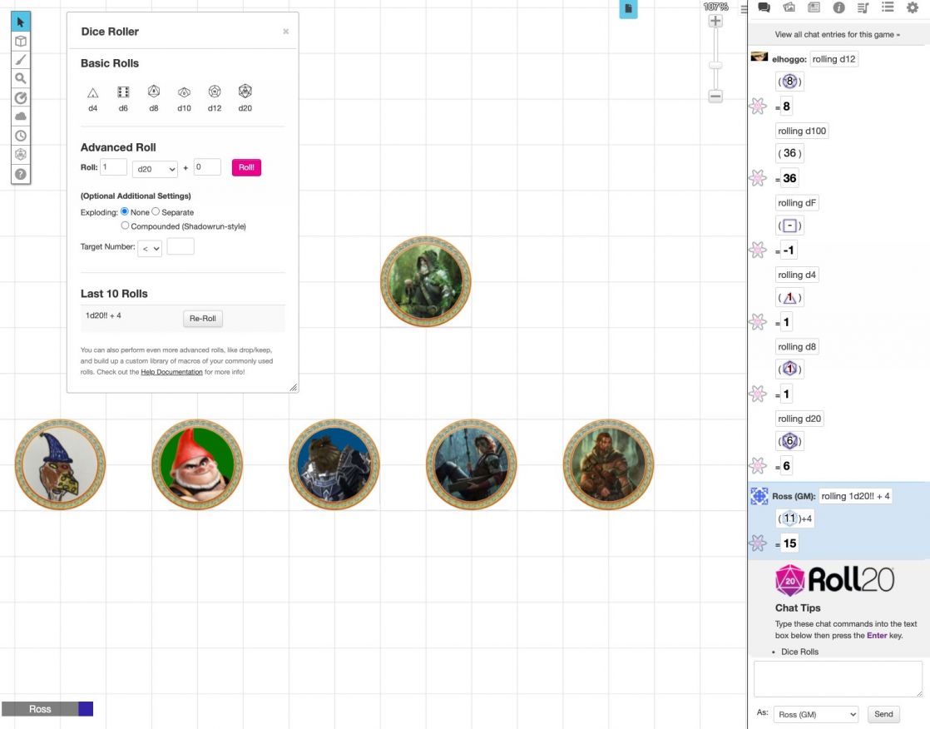Open the Turn Tracker clock tool

[21, 136]
